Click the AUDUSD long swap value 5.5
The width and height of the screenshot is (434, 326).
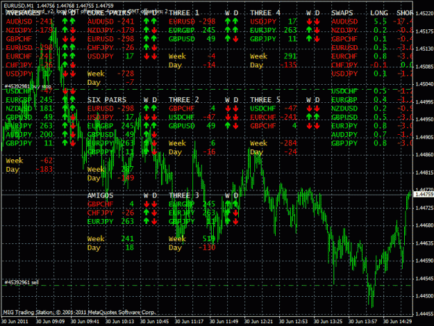(x=380, y=22)
